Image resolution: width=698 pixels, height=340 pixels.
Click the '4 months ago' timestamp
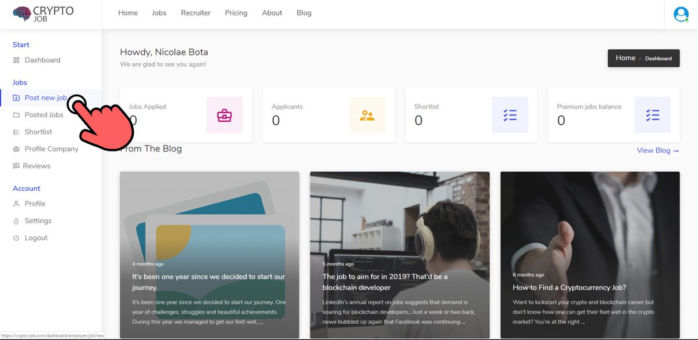pyautogui.click(x=148, y=264)
